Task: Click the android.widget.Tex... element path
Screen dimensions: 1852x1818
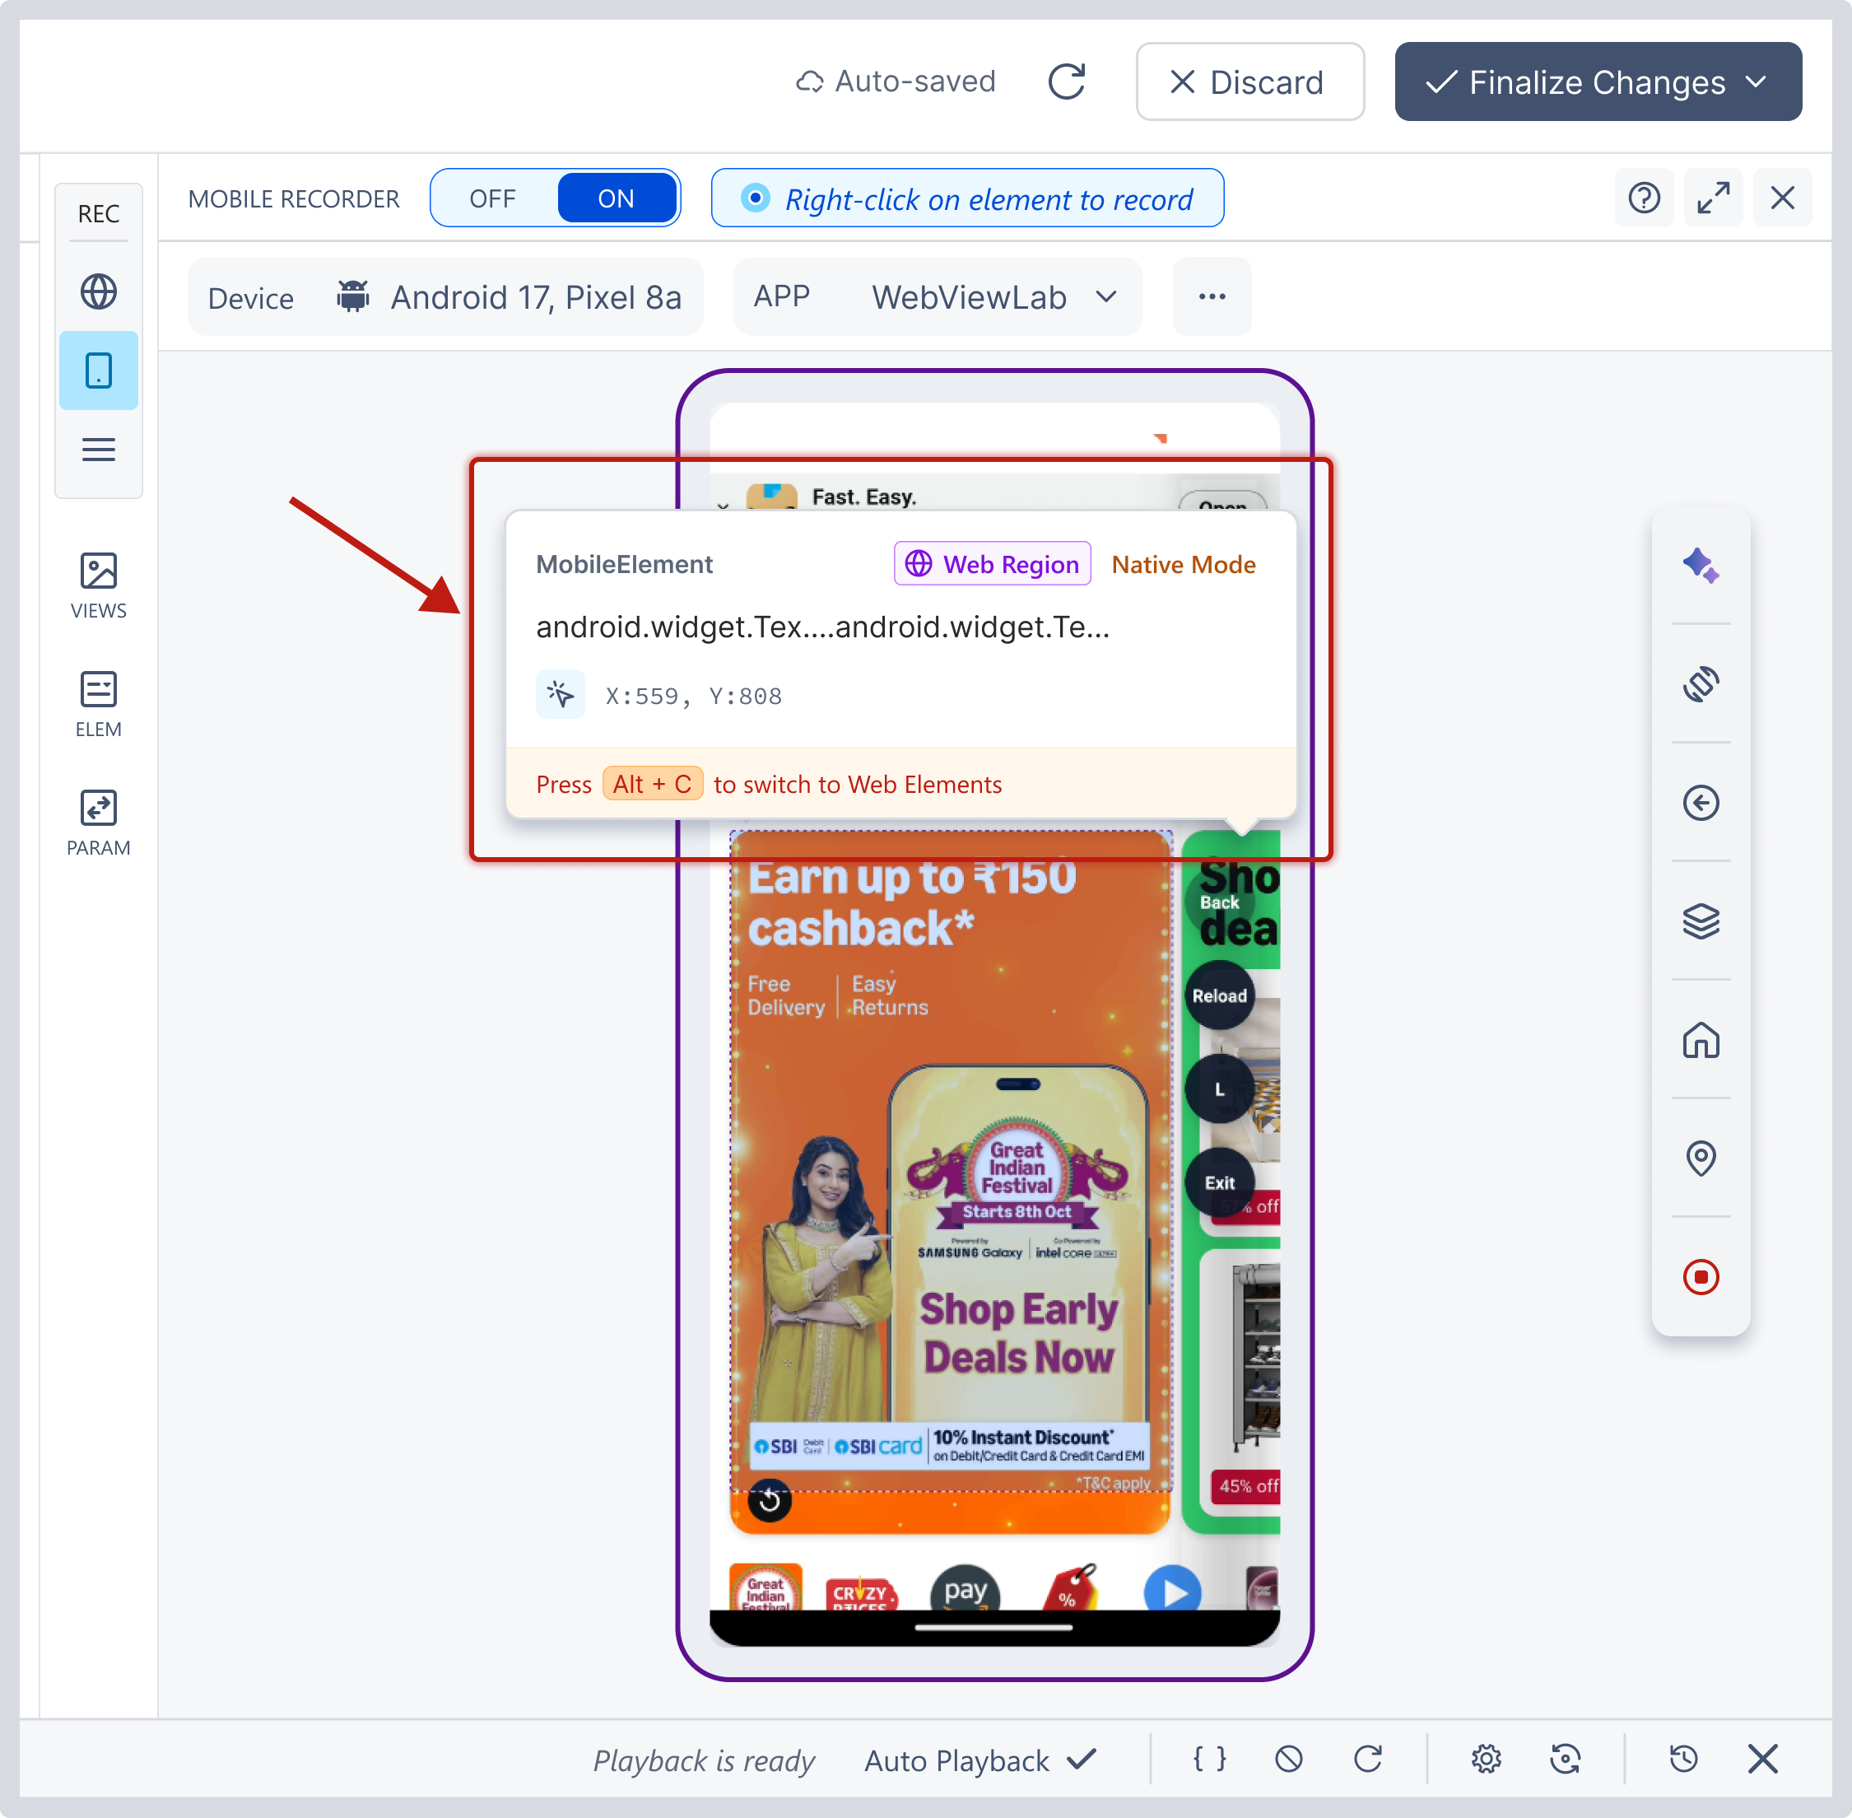Action: [x=822, y=627]
